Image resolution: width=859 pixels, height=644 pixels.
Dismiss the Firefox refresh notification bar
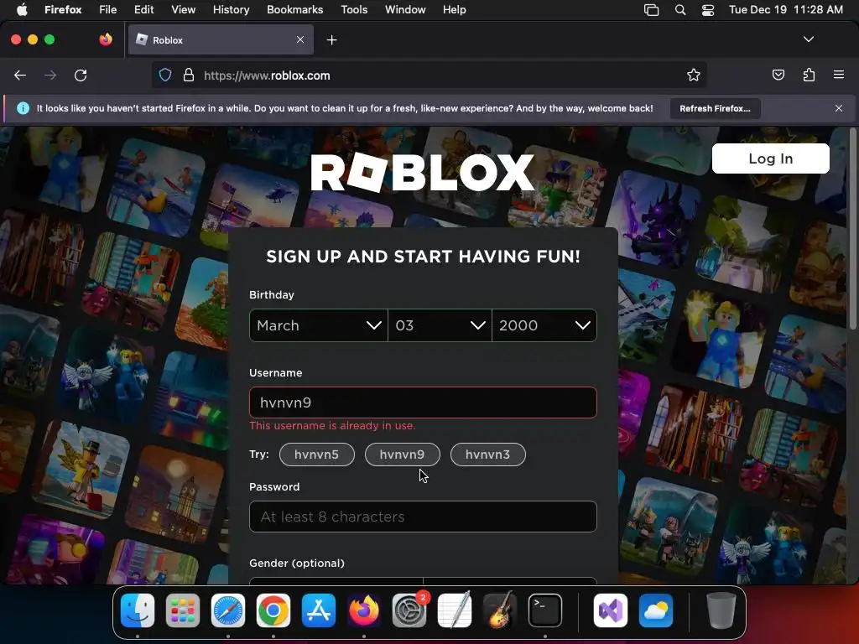(839, 108)
